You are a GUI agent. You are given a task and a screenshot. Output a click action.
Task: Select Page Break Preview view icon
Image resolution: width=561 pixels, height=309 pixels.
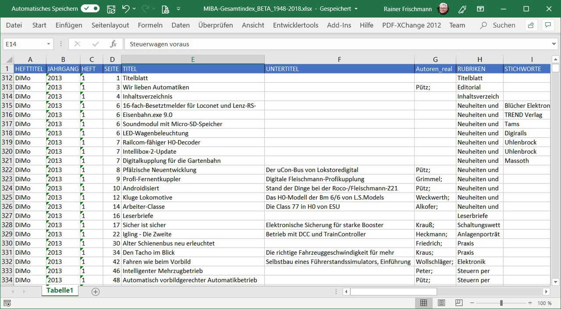[458, 303]
